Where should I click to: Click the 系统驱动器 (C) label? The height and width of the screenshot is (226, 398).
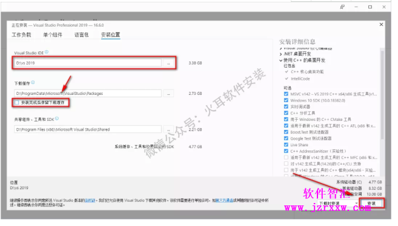[x=349, y=182]
